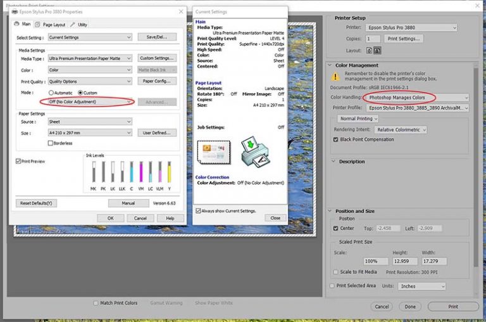Open the Media Type dropdown

(90, 58)
